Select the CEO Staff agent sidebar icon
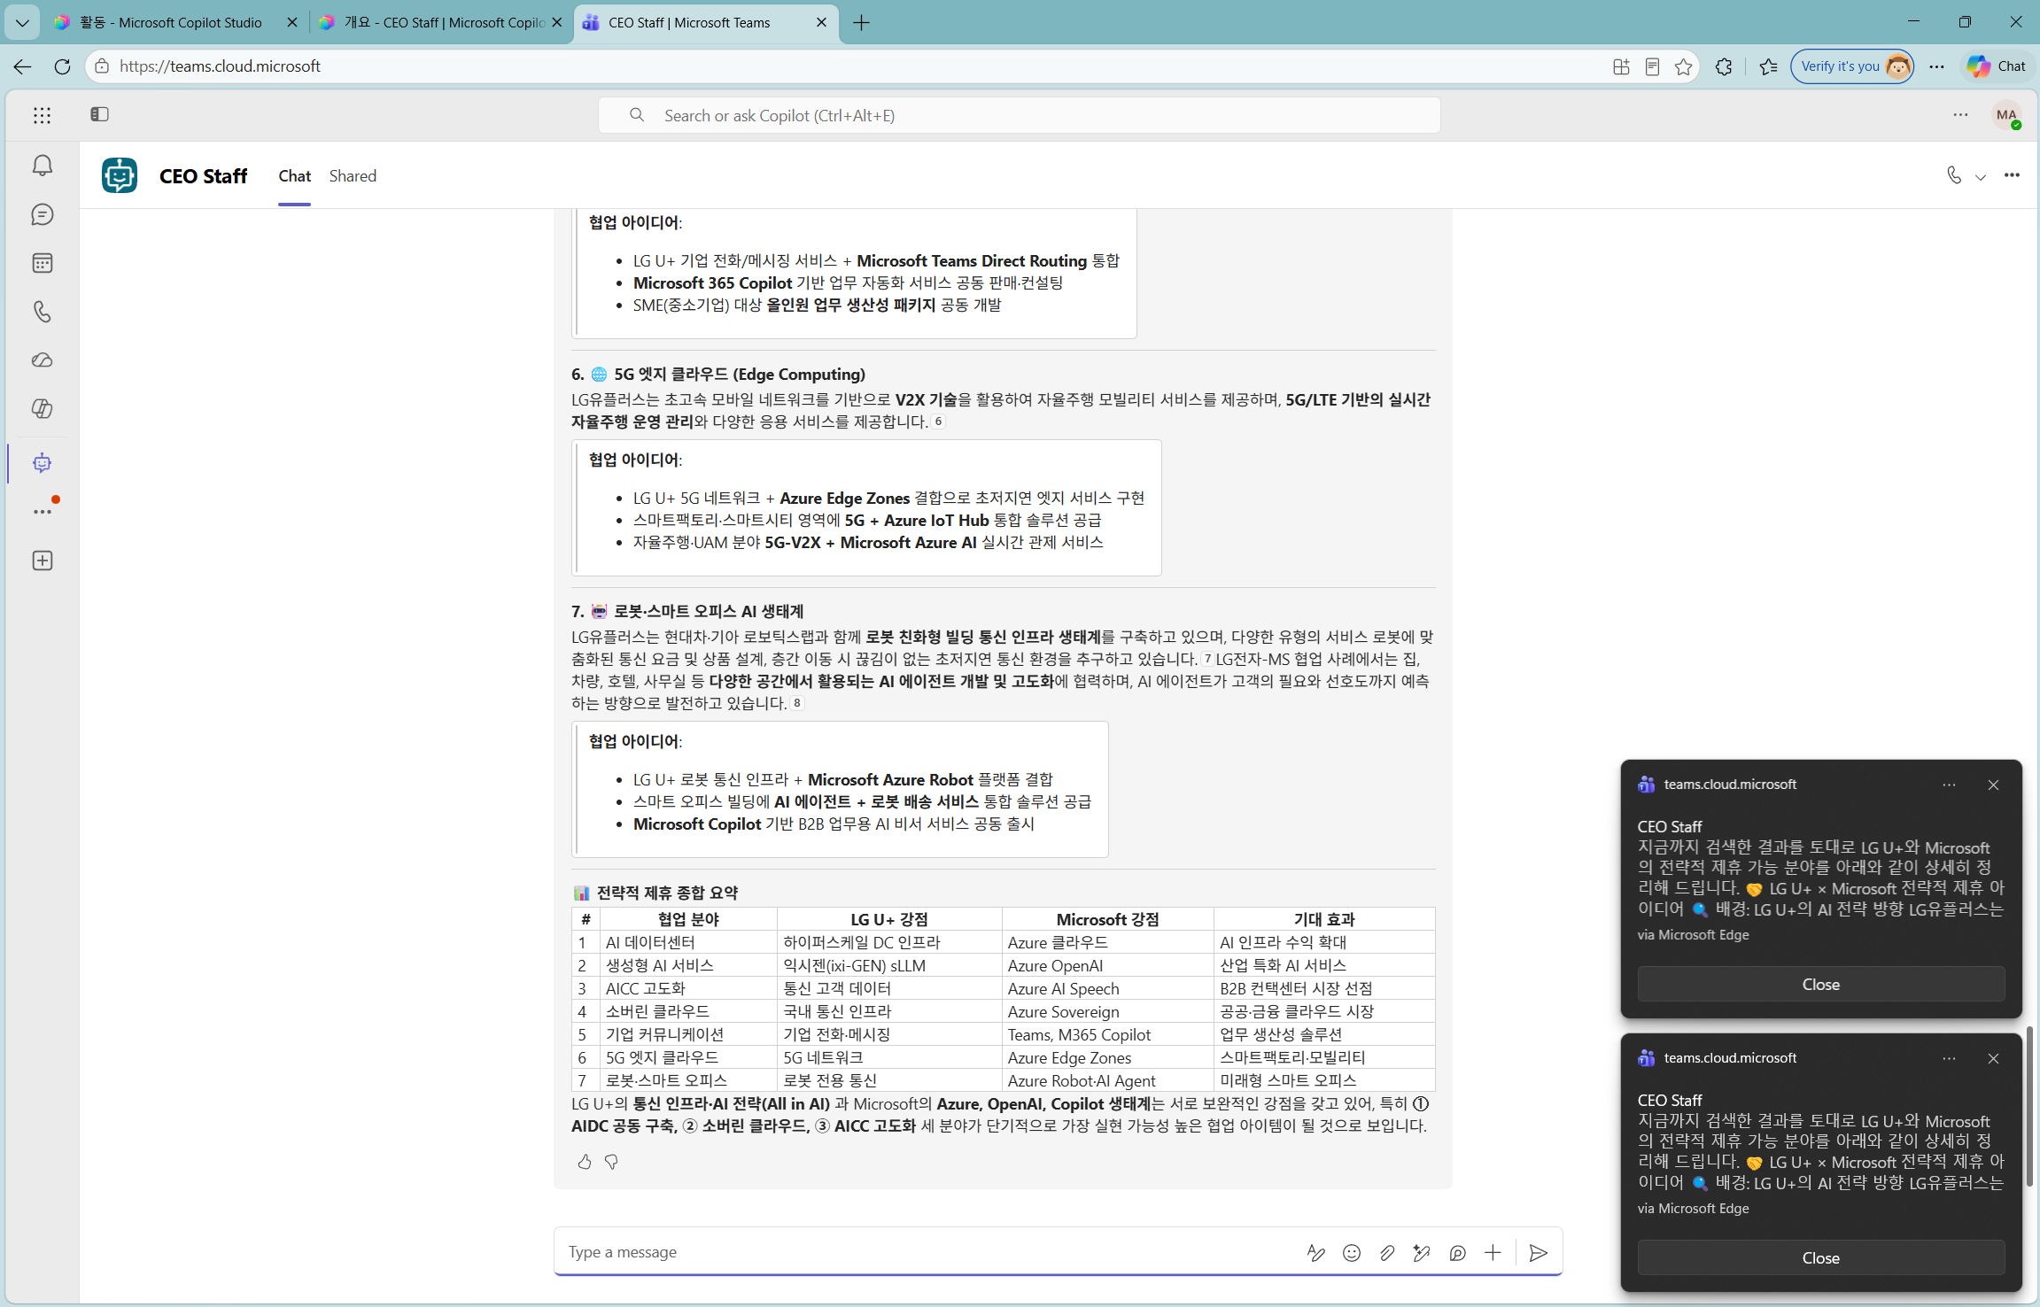Viewport: 2040px width, 1307px height. pos(43,463)
